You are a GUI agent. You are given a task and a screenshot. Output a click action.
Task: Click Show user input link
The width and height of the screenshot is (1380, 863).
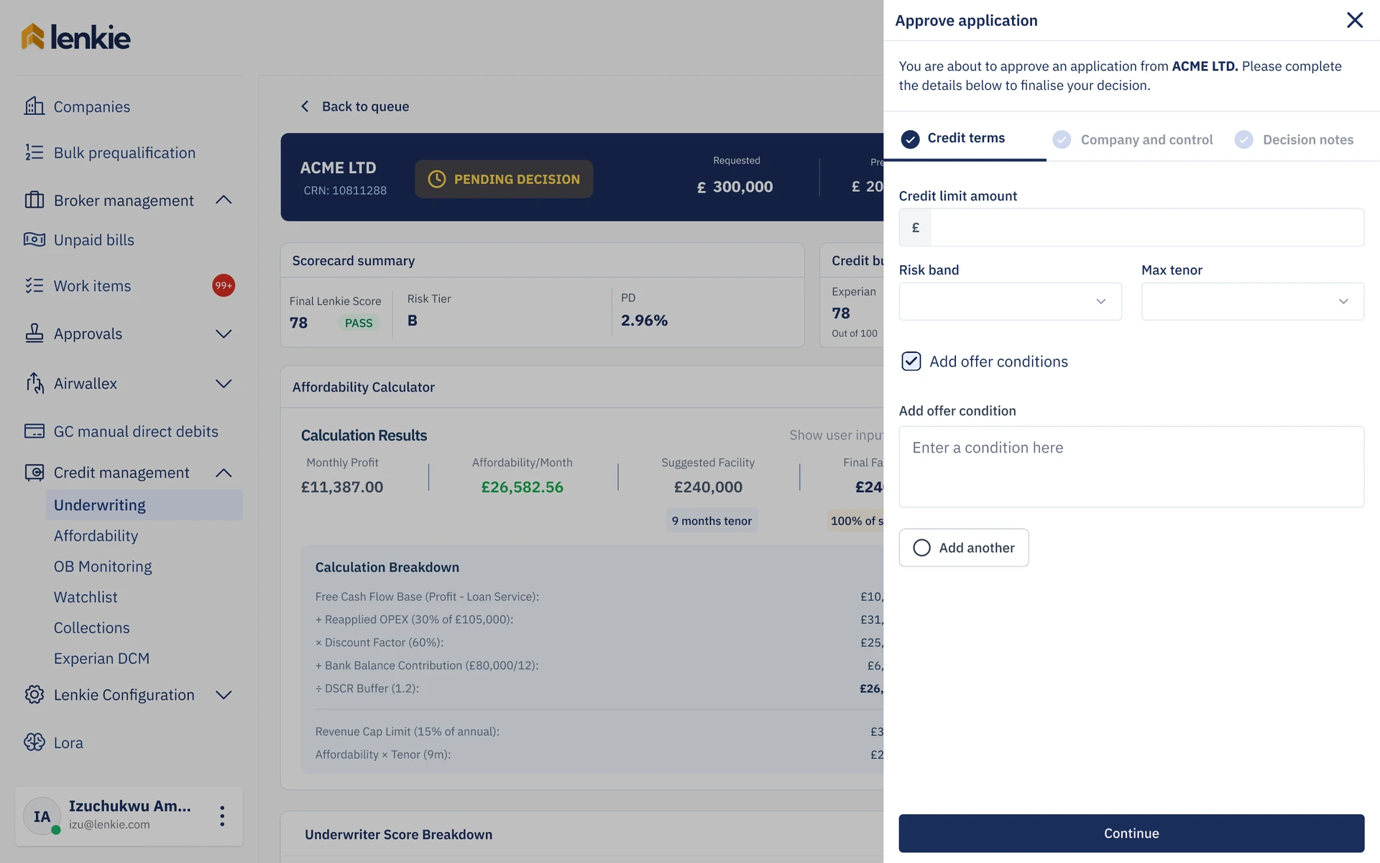click(836, 435)
